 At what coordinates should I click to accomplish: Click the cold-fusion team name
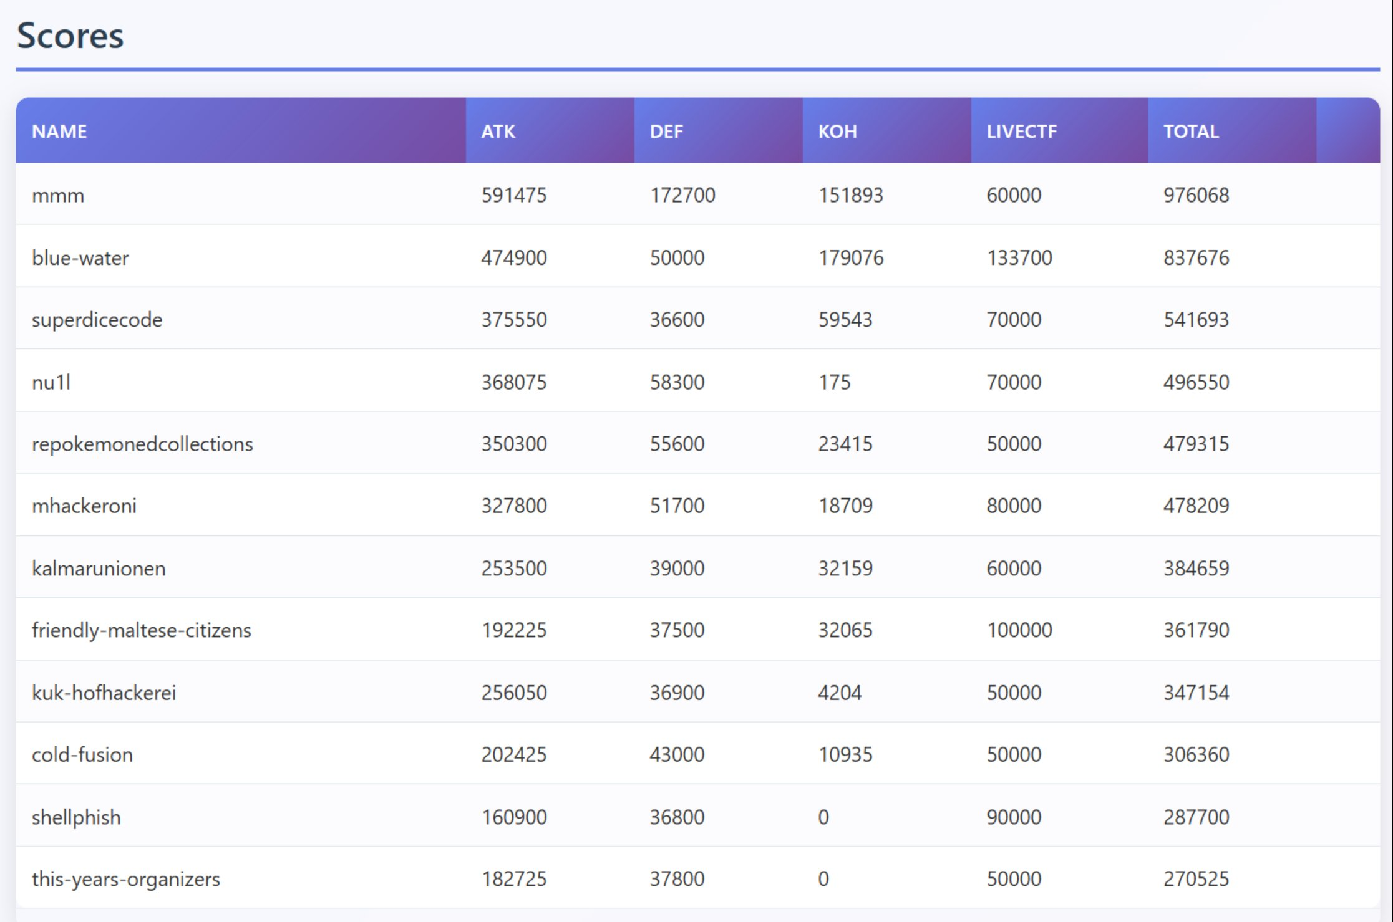82,754
